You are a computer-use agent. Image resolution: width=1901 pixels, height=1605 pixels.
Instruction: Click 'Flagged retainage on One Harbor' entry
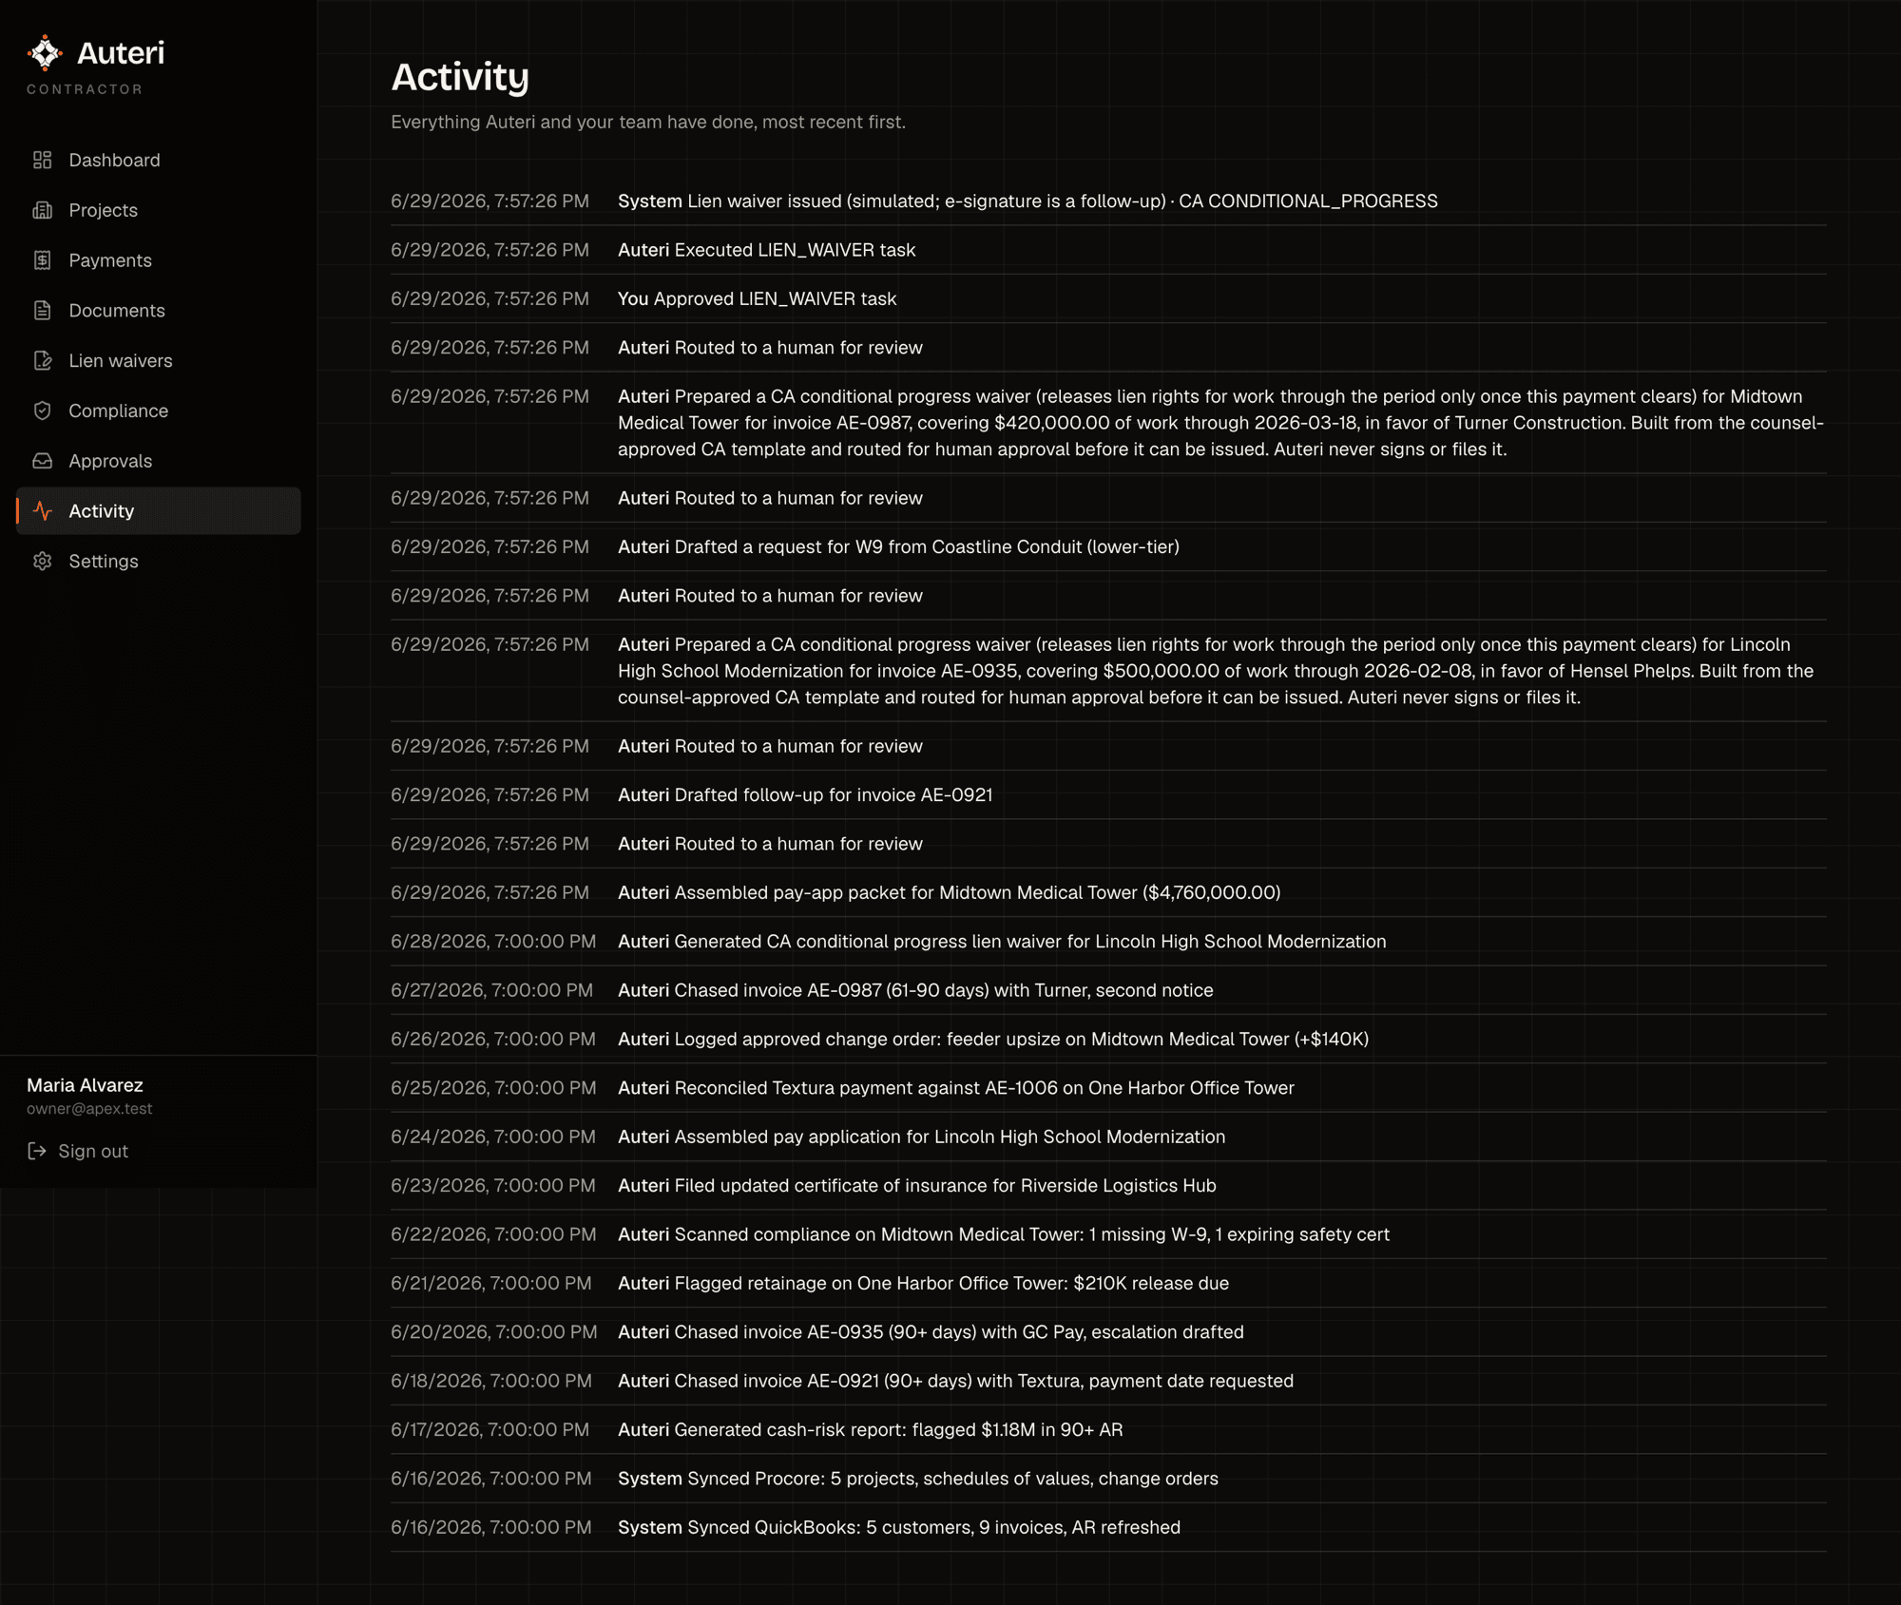tap(1108, 1283)
